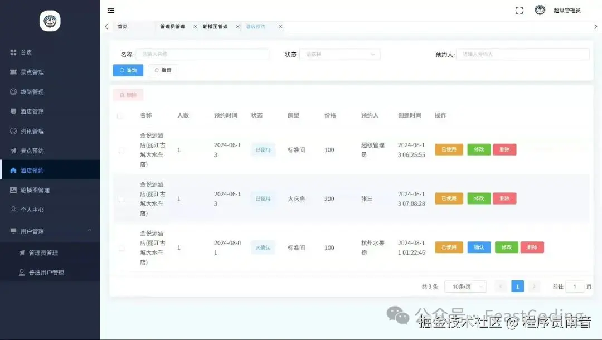
Task: Type in the 预约人 input field
Action: [522, 54]
